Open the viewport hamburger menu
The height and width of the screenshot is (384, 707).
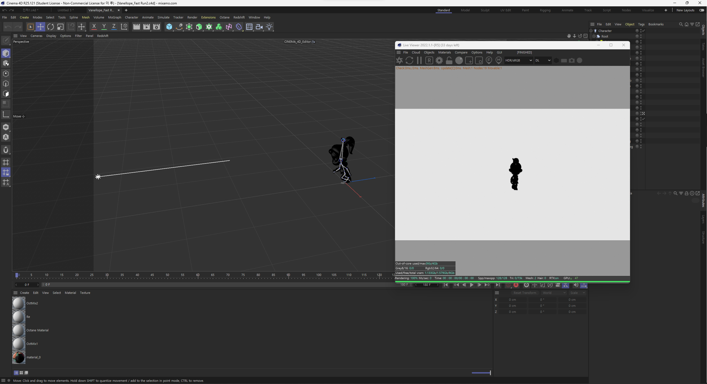15,36
